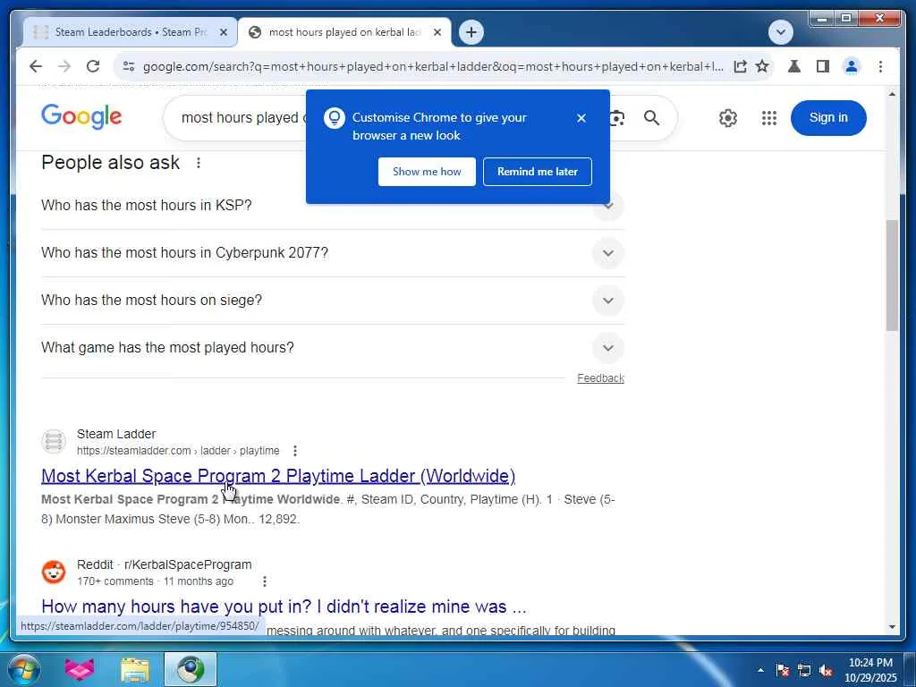The width and height of the screenshot is (916, 687).
Task: Click the steamladder.com URL breadcrumb
Action: [178, 451]
